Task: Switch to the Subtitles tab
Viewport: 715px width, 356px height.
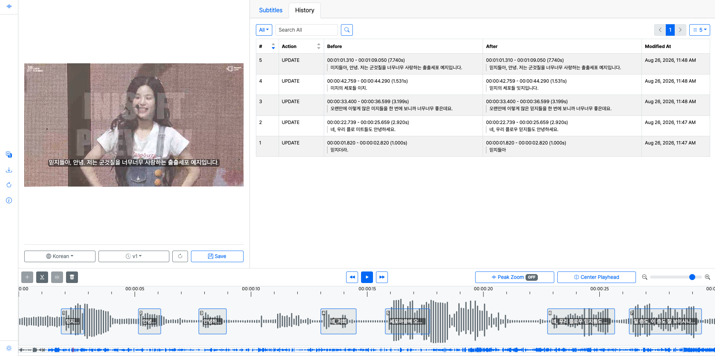Action: [271, 10]
